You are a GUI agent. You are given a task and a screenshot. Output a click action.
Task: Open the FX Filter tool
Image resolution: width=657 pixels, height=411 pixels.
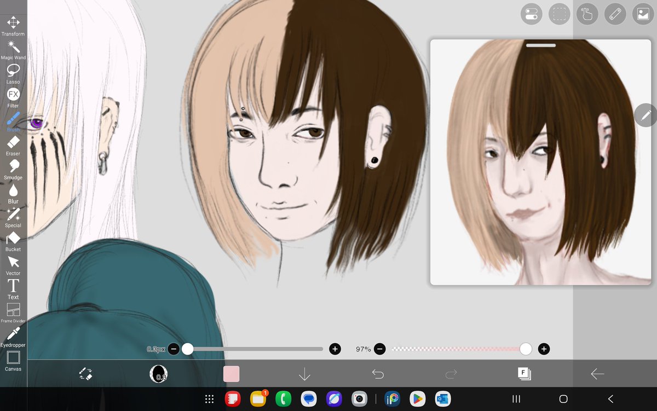[x=13, y=97]
